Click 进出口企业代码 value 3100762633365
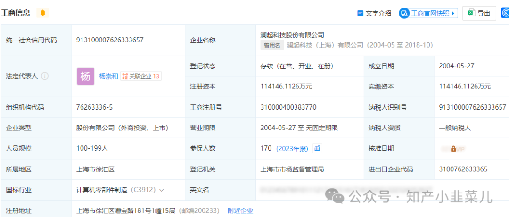Viewport: 509px width, 217px height. pyautogui.click(x=463, y=169)
